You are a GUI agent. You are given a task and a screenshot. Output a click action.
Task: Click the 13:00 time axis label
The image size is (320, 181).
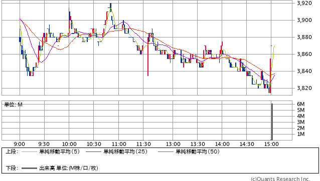pyautogui.click(x=173, y=144)
